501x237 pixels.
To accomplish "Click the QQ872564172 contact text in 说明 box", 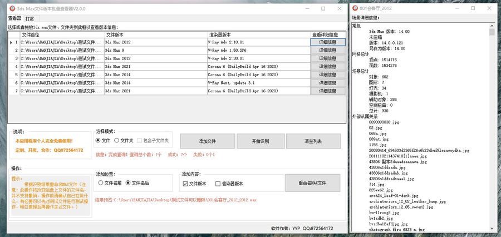I will [x=68, y=150].
